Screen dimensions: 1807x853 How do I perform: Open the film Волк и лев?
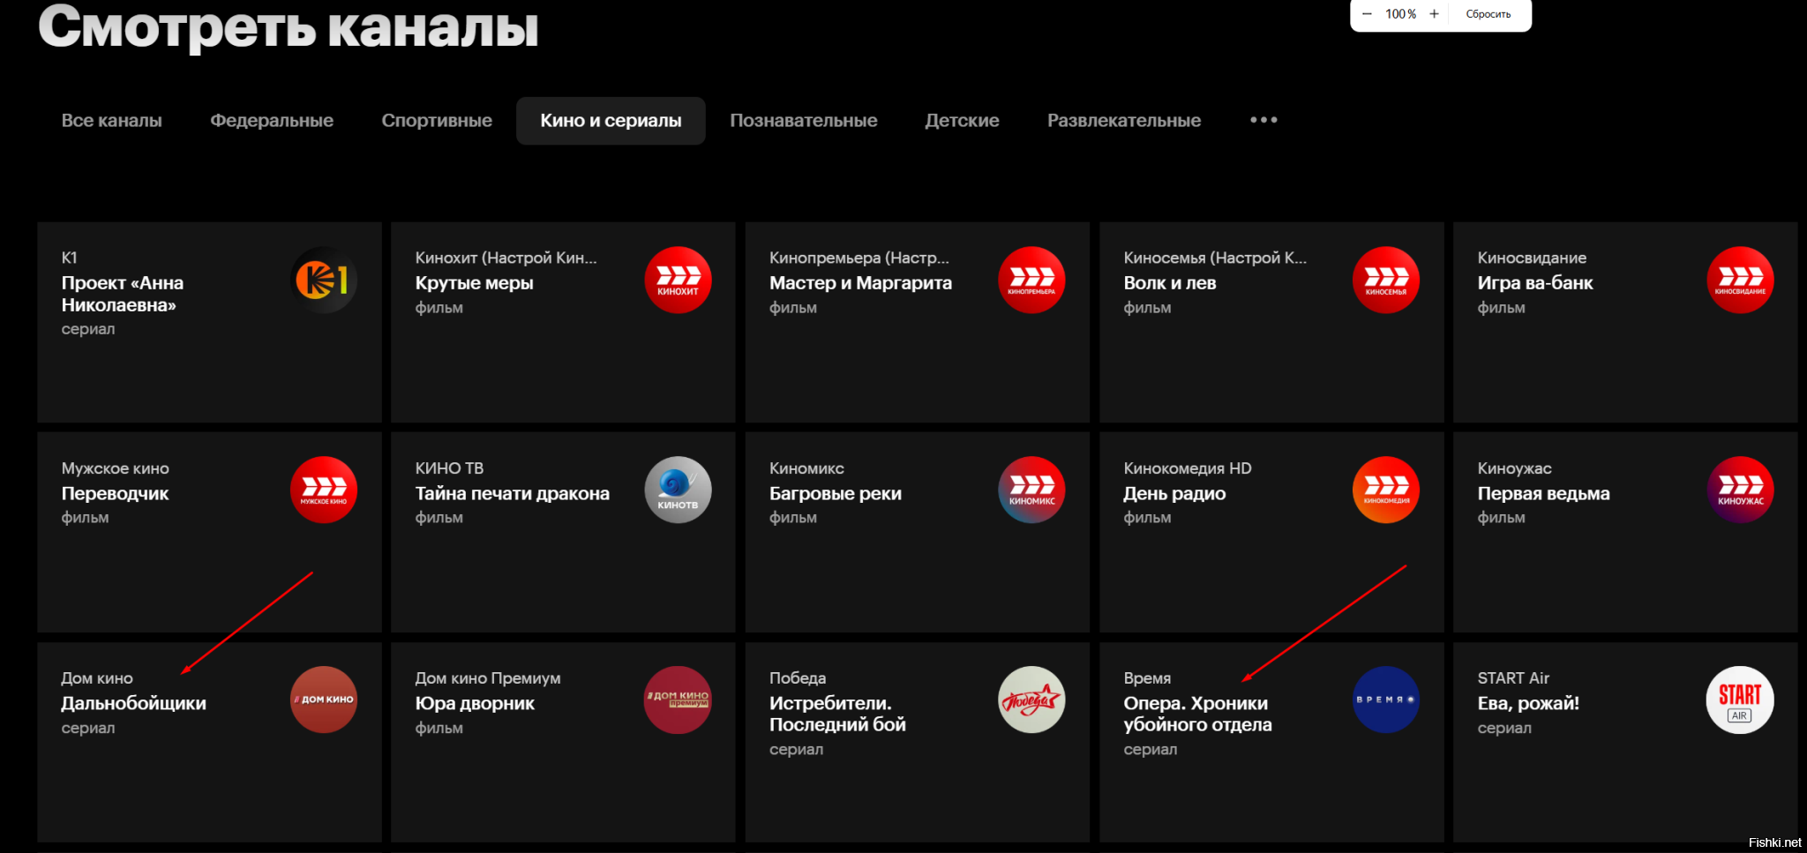[x=1169, y=283]
